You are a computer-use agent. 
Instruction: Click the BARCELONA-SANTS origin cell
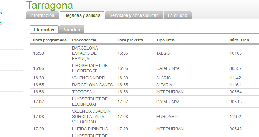click(93, 85)
